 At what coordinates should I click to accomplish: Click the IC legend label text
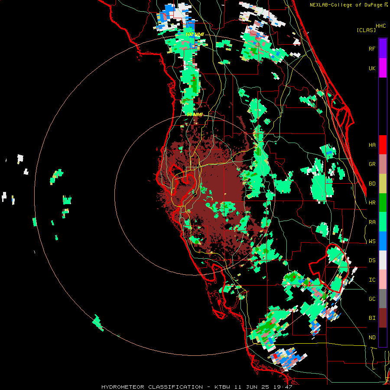(x=372, y=280)
